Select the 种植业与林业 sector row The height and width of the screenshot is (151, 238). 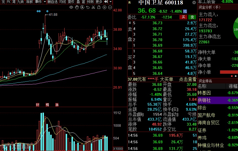point(218,145)
